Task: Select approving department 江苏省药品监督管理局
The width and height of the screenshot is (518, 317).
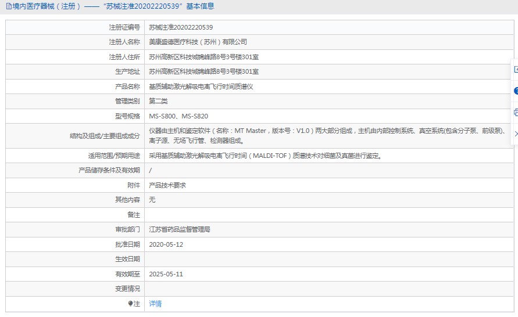Action: [180, 229]
